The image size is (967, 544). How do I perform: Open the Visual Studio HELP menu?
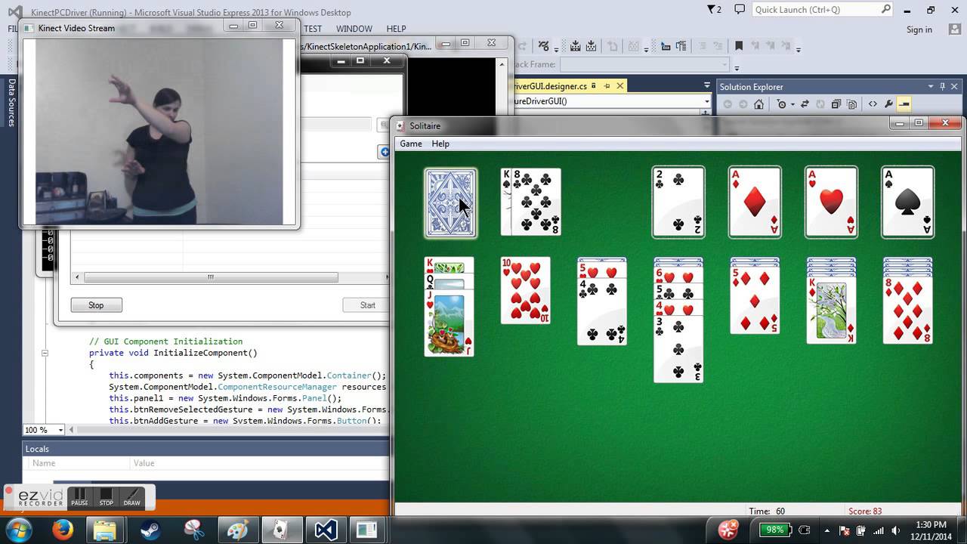click(x=396, y=29)
